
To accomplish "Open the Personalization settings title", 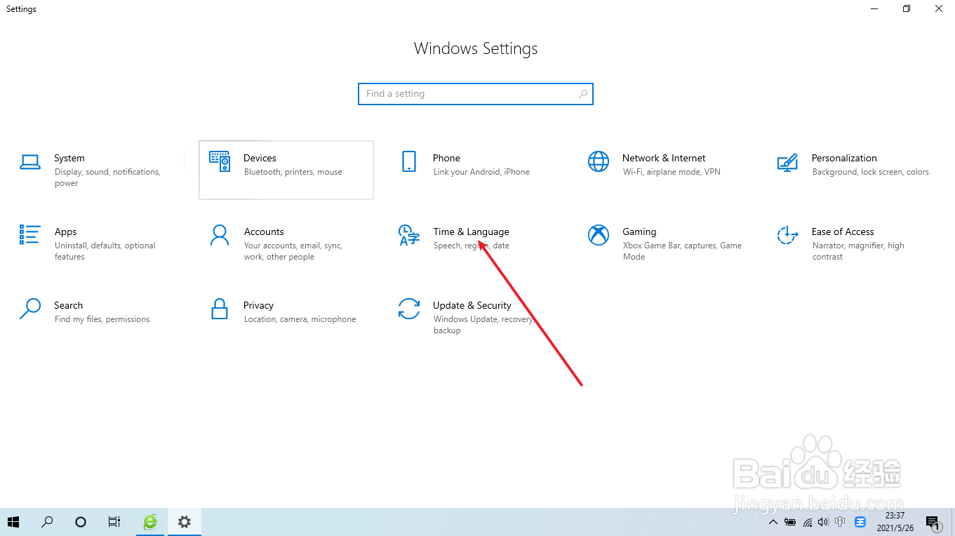I will (x=844, y=158).
